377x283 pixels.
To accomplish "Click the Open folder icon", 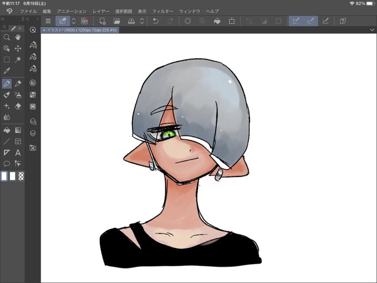I will pos(117,21).
